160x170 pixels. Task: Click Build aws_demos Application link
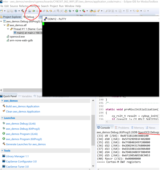(22, 106)
